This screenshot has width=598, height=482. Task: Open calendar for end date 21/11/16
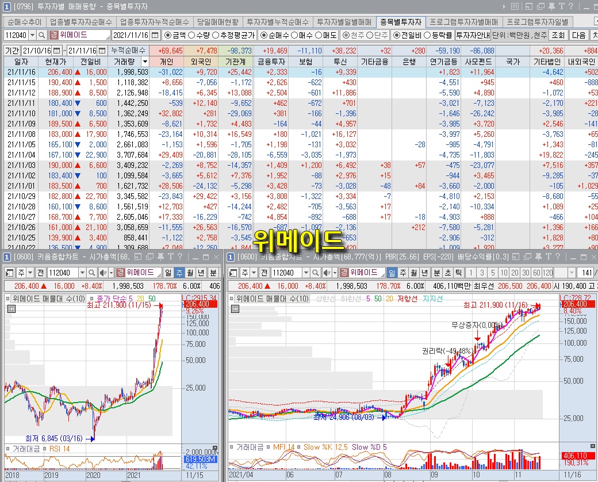[x=102, y=51]
